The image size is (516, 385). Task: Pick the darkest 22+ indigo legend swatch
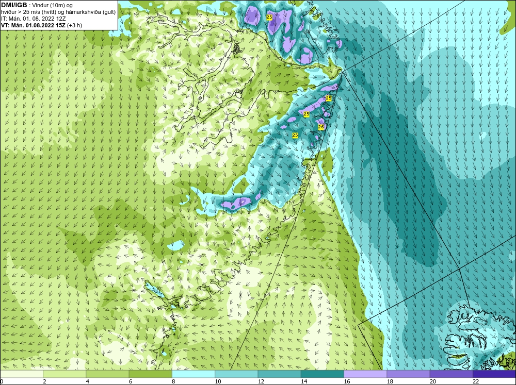494,374
